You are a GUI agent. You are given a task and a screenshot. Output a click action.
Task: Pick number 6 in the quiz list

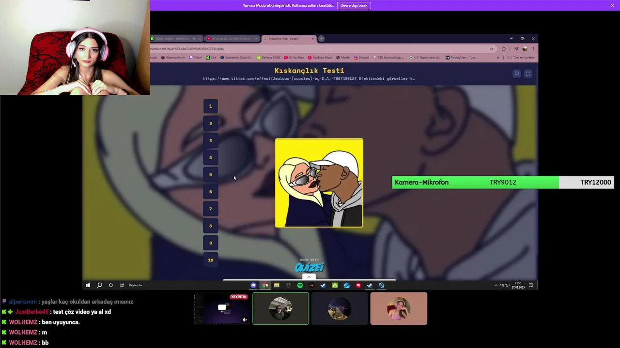(x=210, y=192)
